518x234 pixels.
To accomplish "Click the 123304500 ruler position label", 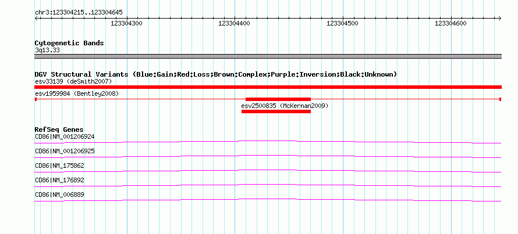I will click(342, 23).
